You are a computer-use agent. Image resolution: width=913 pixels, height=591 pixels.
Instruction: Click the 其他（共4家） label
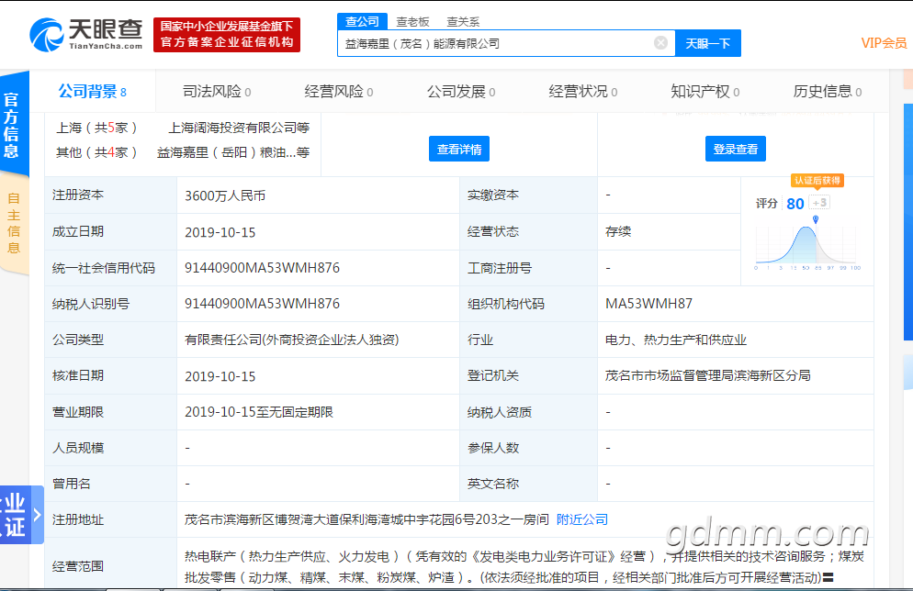coord(96,152)
